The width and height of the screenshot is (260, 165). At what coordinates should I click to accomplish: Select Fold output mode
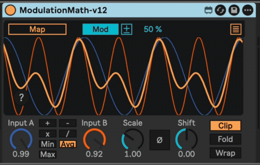(x=225, y=139)
